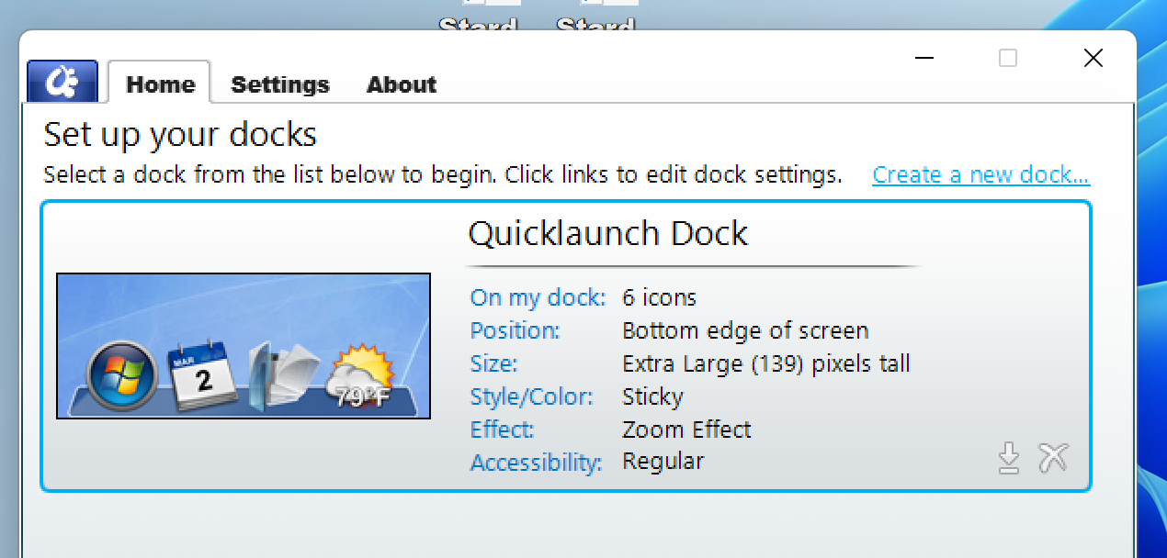Go to the About tab
Screen dimensions: 1167x558
[x=402, y=84]
